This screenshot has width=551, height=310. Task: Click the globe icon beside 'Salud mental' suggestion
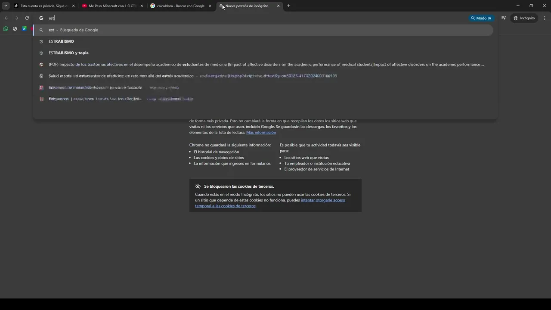point(41,76)
